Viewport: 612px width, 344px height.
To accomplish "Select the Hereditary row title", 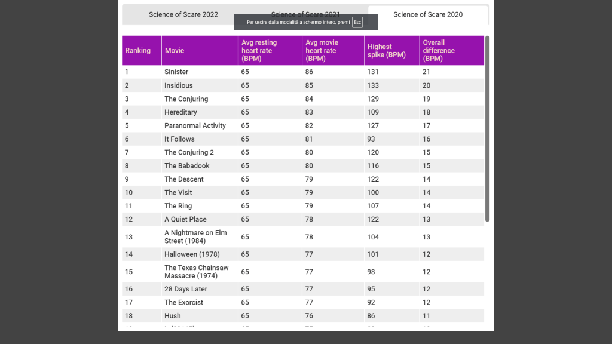I will [180, 112].
